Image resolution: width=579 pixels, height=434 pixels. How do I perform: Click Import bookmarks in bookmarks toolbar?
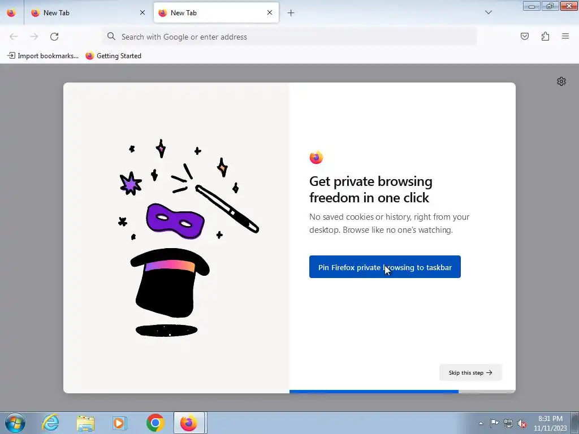click(x=43, y=56)
